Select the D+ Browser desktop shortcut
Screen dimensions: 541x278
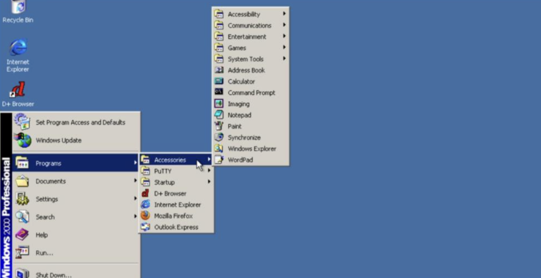click(x=18, y=94)
